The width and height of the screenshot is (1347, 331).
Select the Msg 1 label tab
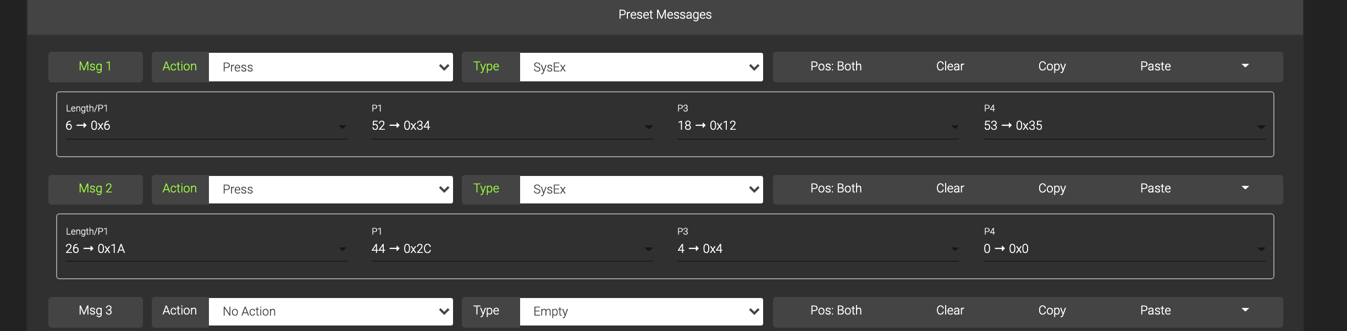[x=95, y=67]
